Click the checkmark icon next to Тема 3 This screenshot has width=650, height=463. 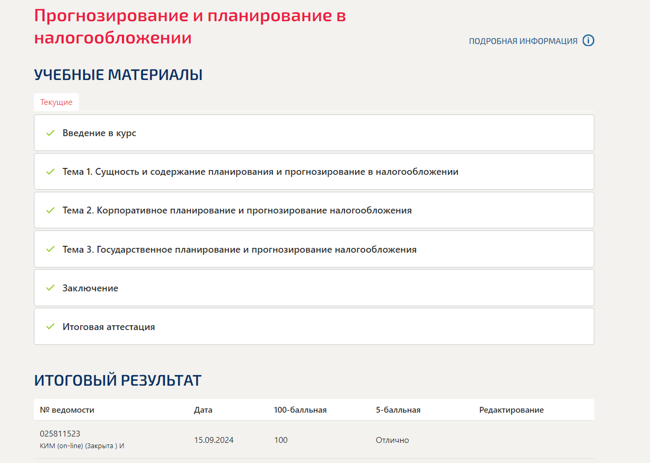click(50, 249)
